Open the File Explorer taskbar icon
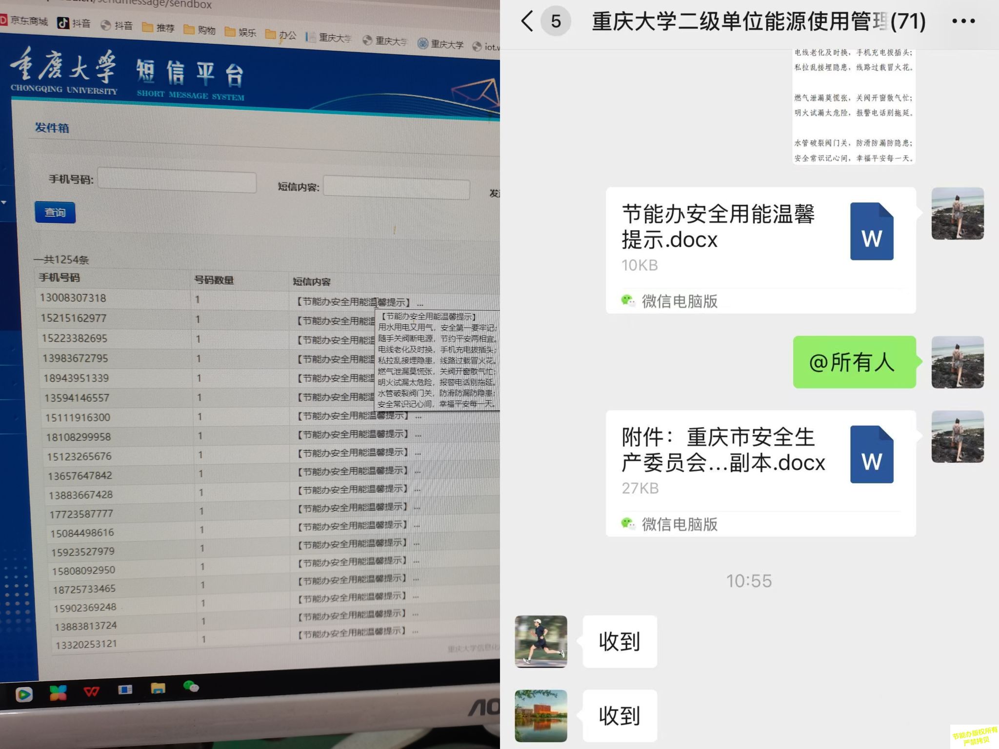Screen dimensions: 999x749 click(x=158, y=688)
